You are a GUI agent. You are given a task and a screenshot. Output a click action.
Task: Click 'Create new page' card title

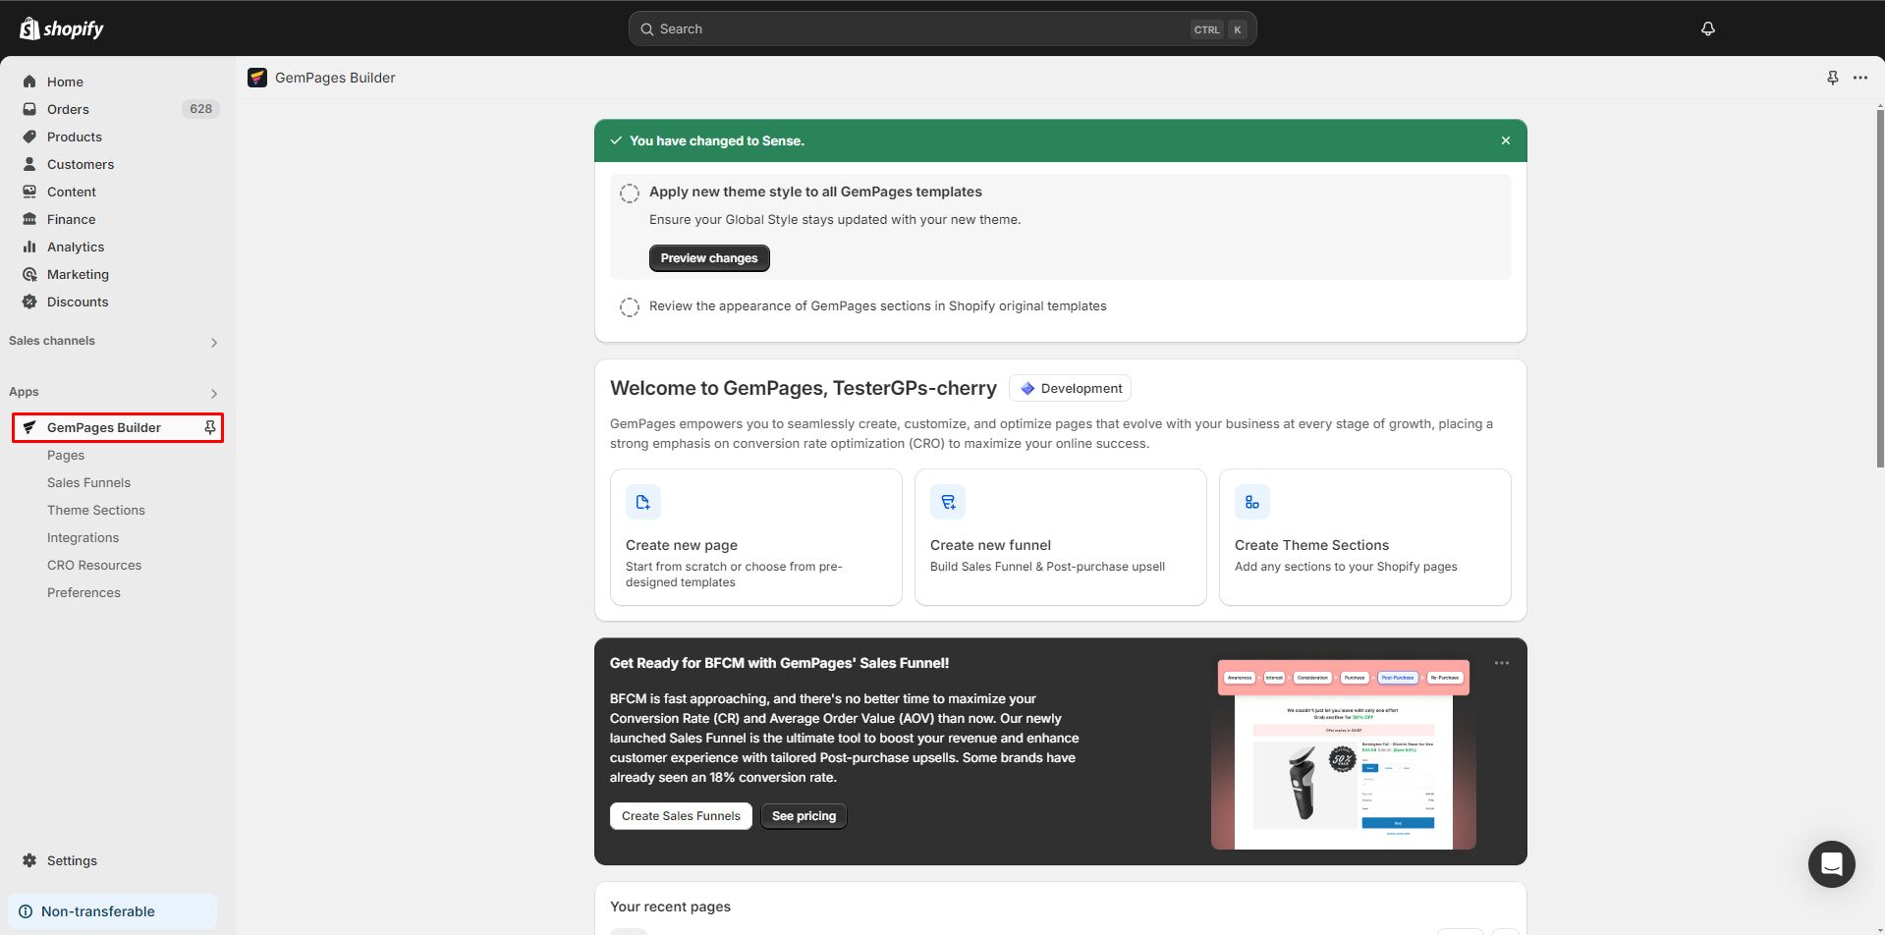coord(682,545)
